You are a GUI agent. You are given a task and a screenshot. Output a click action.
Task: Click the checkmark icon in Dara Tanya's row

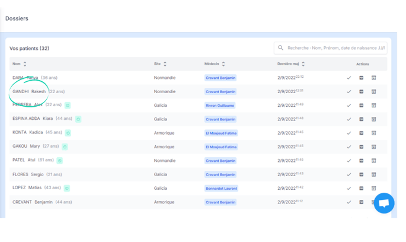(349, 78)
